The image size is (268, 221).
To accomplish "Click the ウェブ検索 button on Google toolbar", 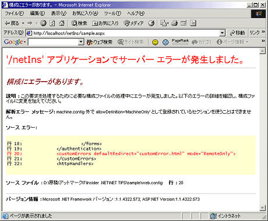I will pyautogui.click(x=100, y=42).
